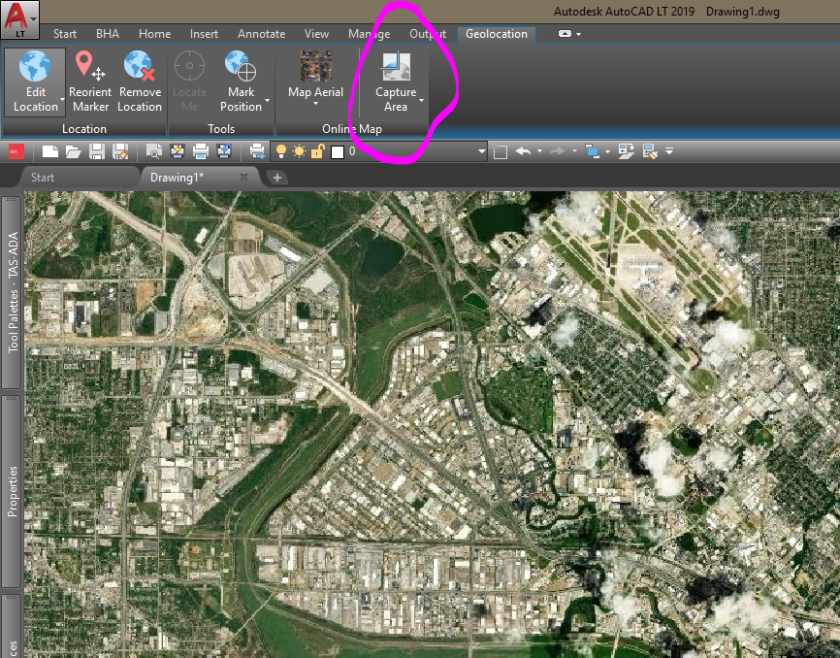Image resolution: width=840 pixels, height=658 pixels.
Task: Click the Plot printer icon
Action: (x=201, y=151)
